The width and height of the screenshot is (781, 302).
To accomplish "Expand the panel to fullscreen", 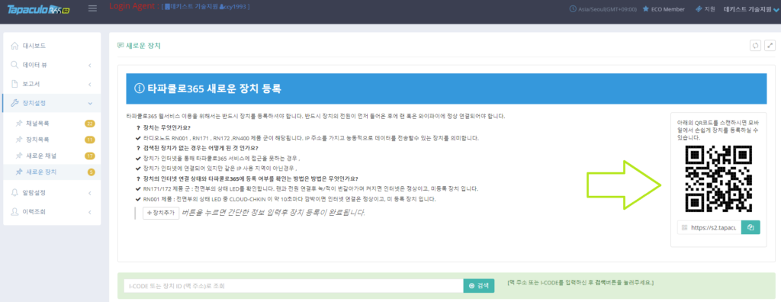I will click(770, 45).
